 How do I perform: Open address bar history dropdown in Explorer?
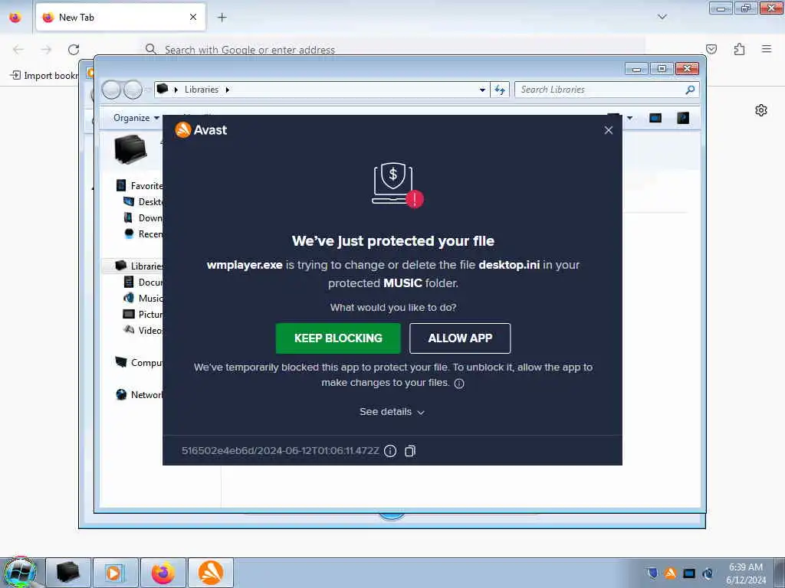click(482, 90)
